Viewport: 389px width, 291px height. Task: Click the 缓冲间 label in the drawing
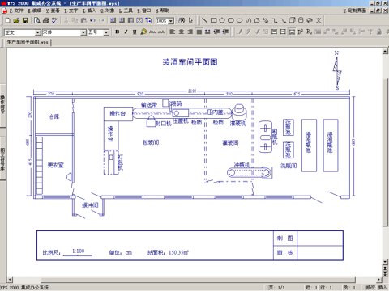[90, 205]
